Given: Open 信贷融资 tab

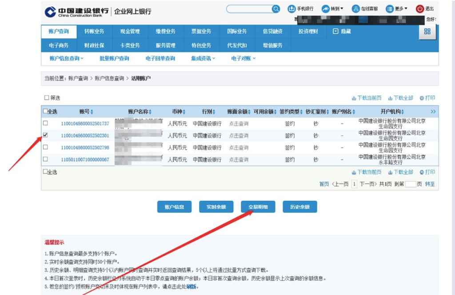Looking at the screenshot, I should tap(273, 32).
